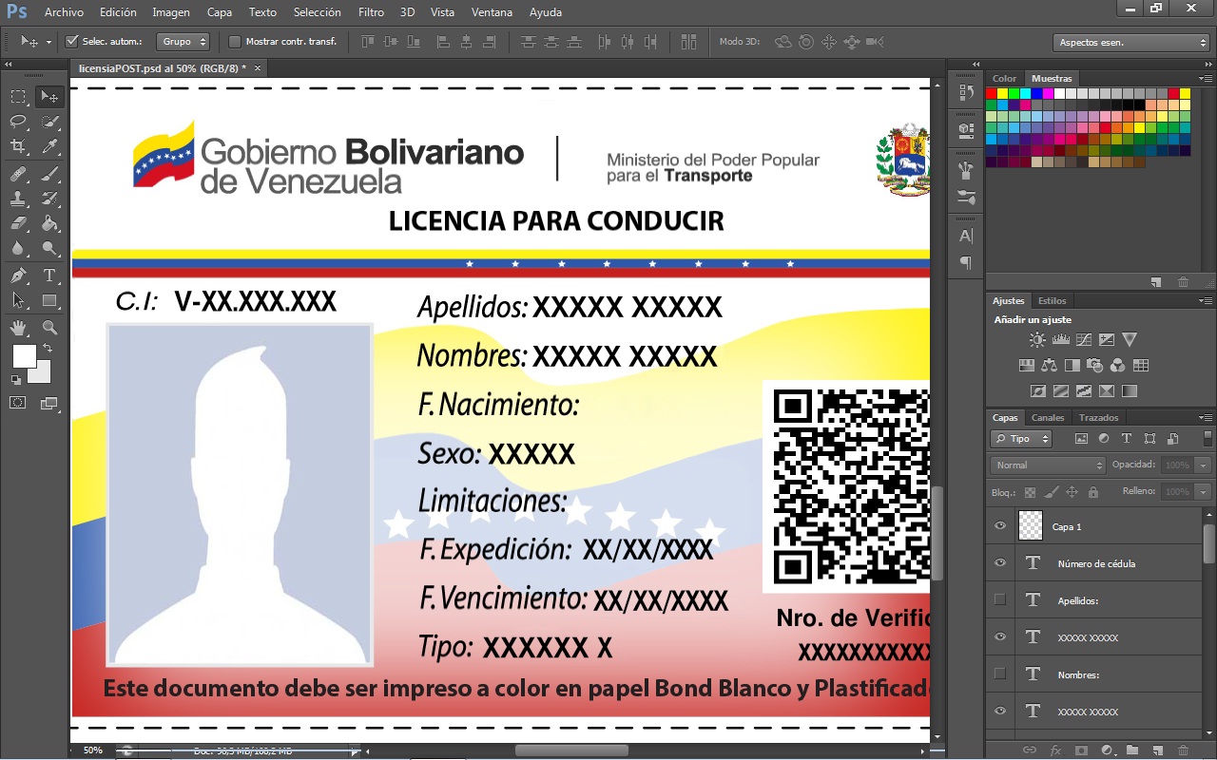Hide the Capa 1 layer
The width and height of the screenshot is (1217, 760).
tap(999, 526)
